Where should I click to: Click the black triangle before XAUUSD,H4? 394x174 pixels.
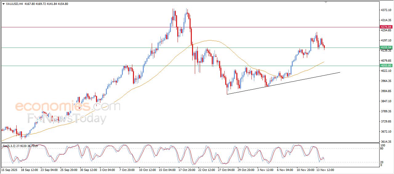[x=3, y=4]
